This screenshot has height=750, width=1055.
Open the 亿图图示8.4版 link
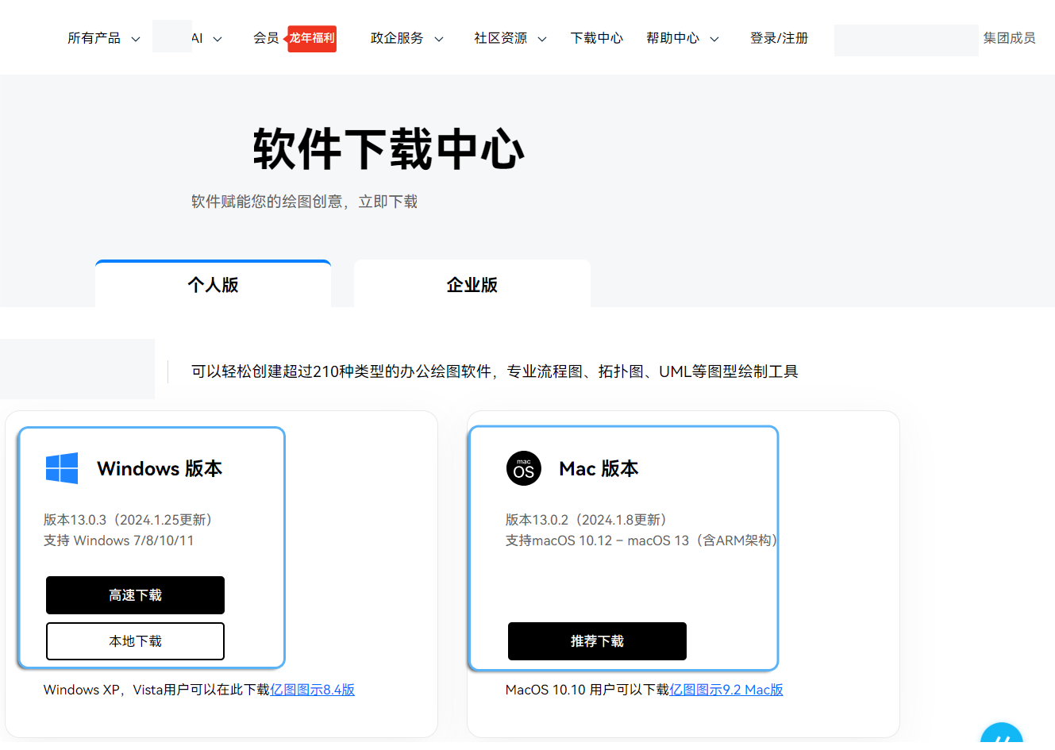[313, 690]
